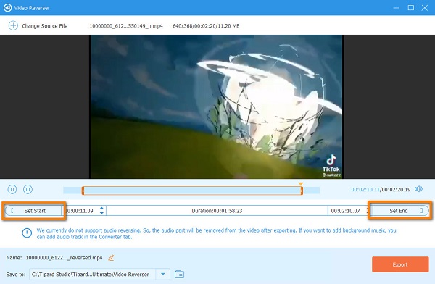Click the info icon beside audio notice
The image size is (435, 284).
pyautogui.click(x=27, y=233)
